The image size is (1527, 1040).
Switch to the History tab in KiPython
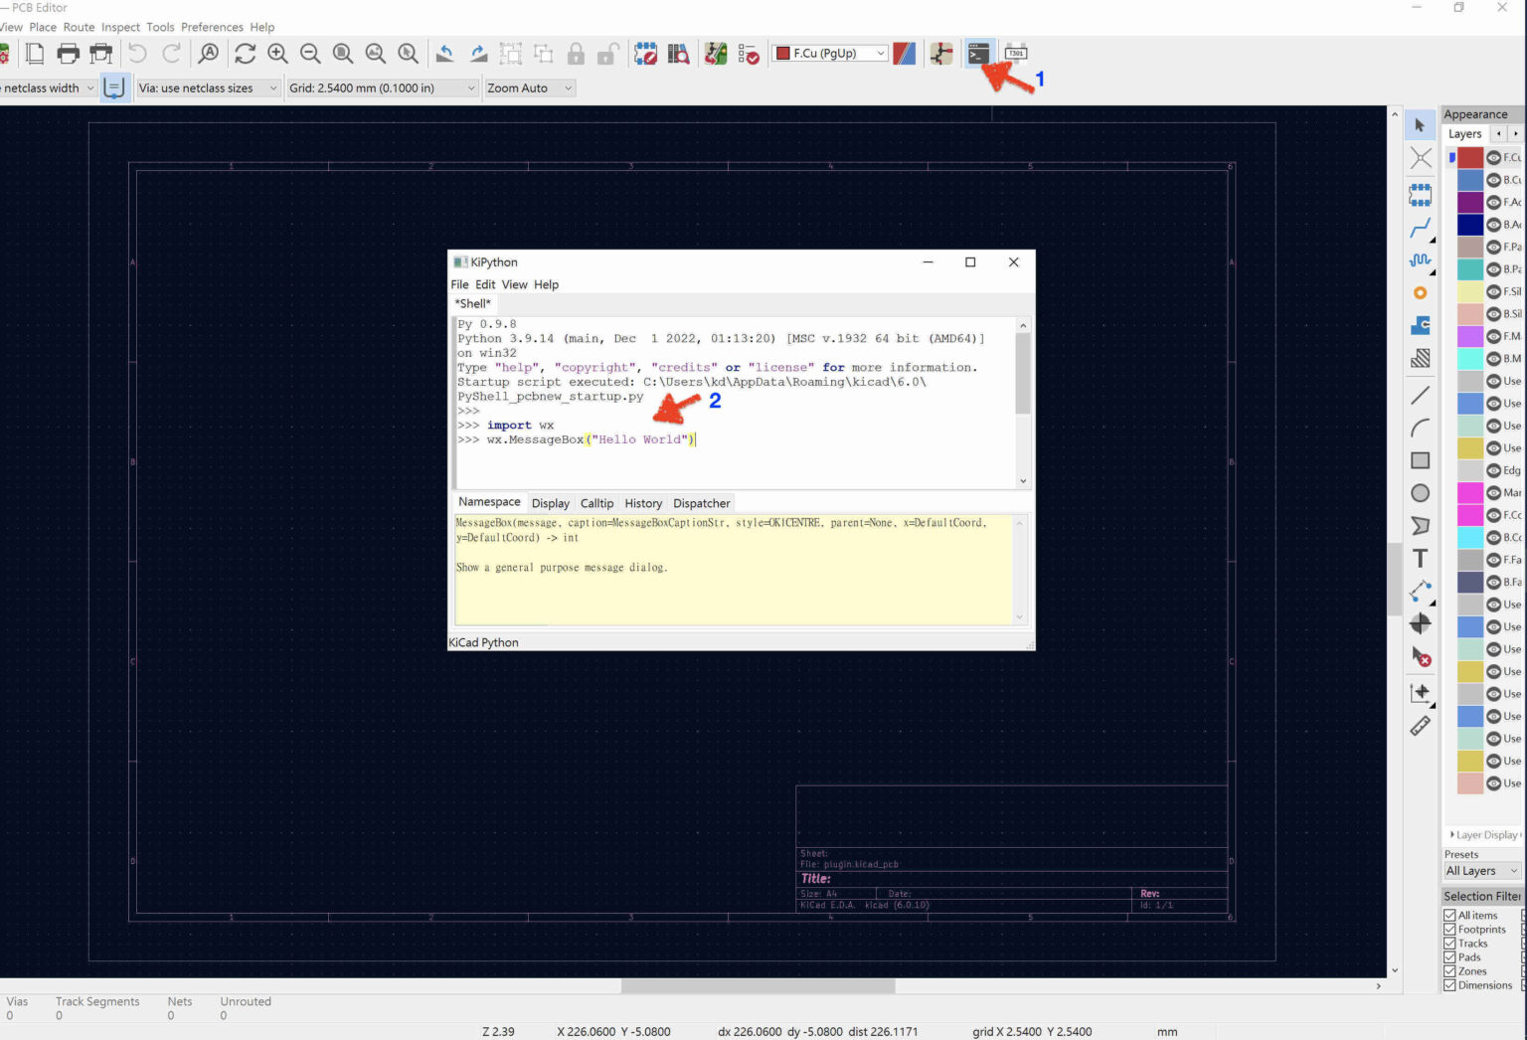642,503
